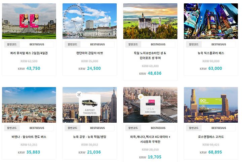Open the 로스앤젤레스 고카드 title link

[x=211, y=137]
